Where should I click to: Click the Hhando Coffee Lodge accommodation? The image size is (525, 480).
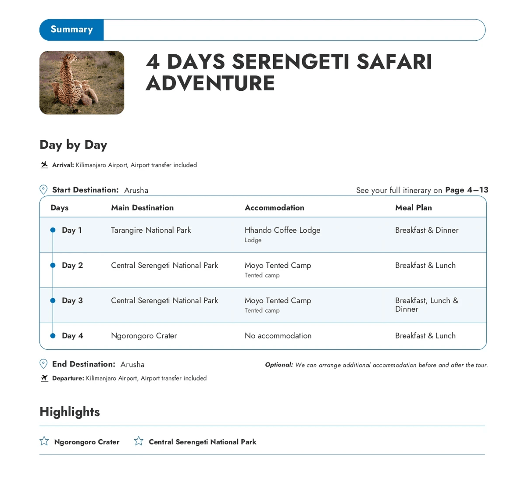[x=282, y=230]
